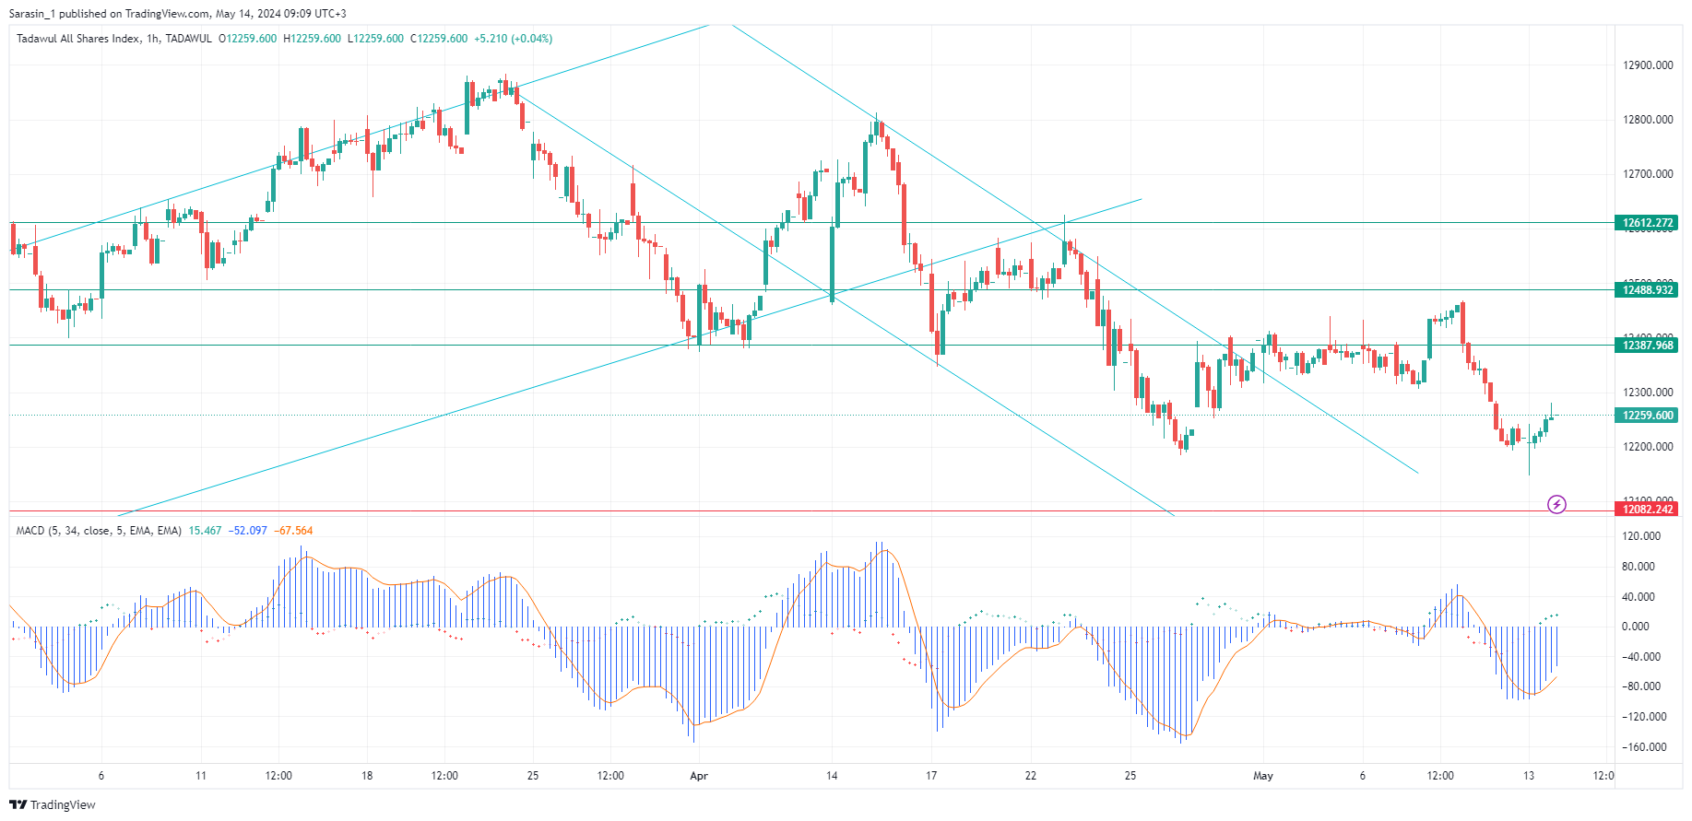
Task: Click the 120.000 MACD axis value
Action: tap(1641, 536)
